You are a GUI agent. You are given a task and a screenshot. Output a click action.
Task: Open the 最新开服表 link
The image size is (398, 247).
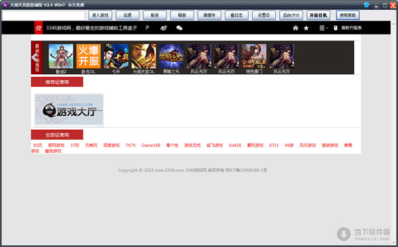(352, 28)
